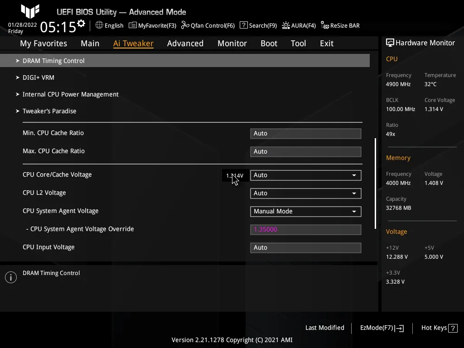Change language from English

(114, 26)
